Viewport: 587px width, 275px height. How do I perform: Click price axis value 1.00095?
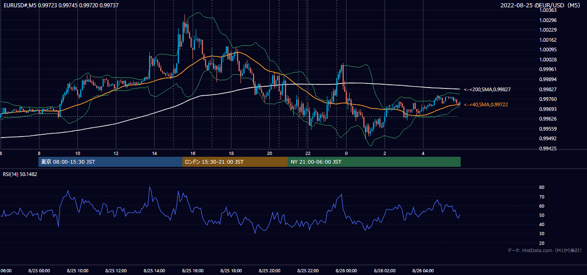point(548,49)
